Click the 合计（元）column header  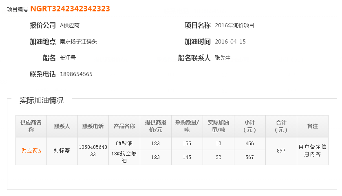(281, 126)
